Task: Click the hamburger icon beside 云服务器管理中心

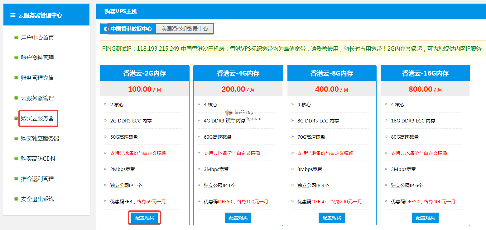Action: pos(13,15)
